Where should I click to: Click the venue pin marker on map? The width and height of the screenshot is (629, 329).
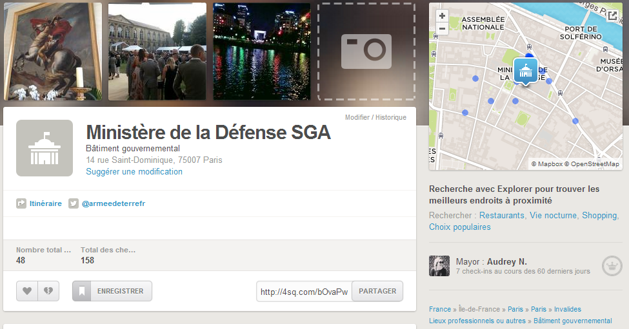pyautogui.click(x=526, y=71)
